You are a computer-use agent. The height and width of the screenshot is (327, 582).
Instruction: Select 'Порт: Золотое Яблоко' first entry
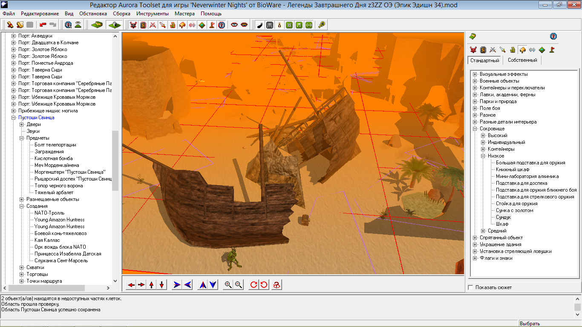43,49
